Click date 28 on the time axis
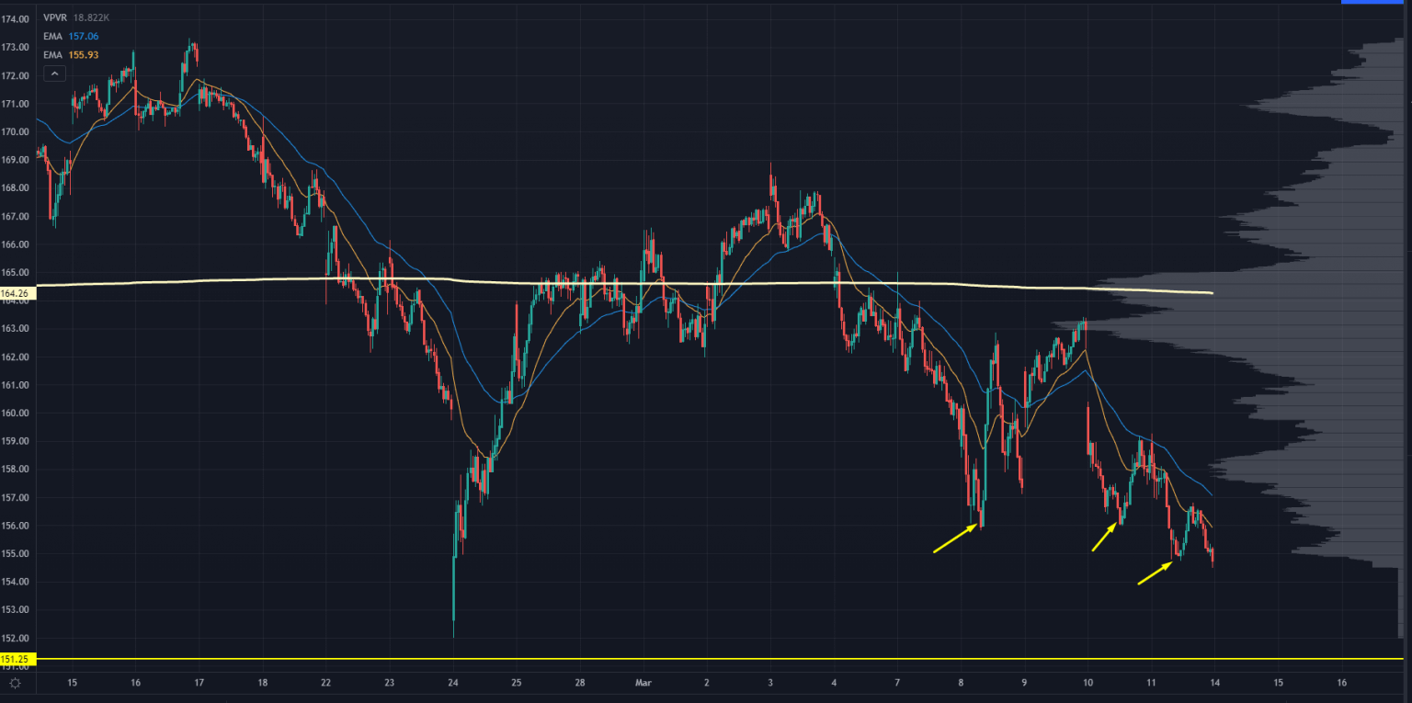The height and width of the screenshot is (703, 1412). click(580, 683)
